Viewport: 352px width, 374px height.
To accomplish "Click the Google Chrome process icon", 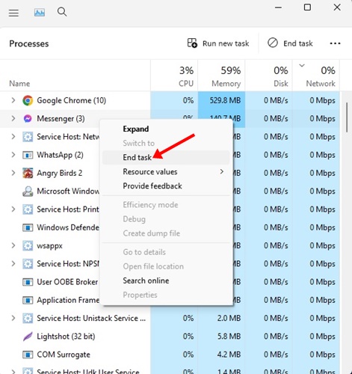I will [x=28, y=100].
